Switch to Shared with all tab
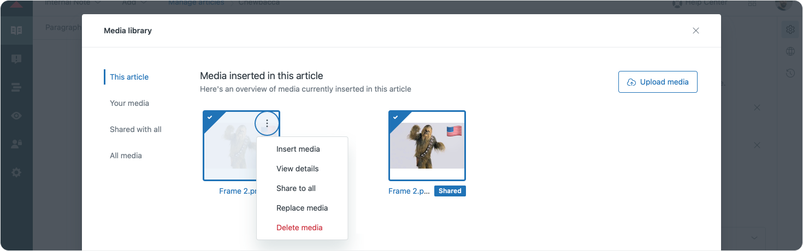 [x=135, y=129]
